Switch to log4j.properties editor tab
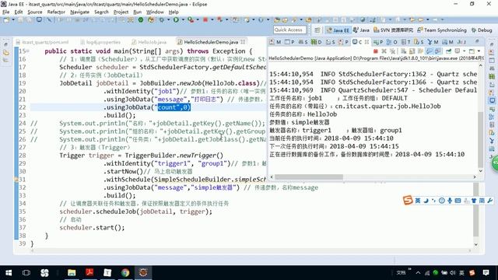Image resolution: width=498 pixels, height=280 pixels. 101,42
